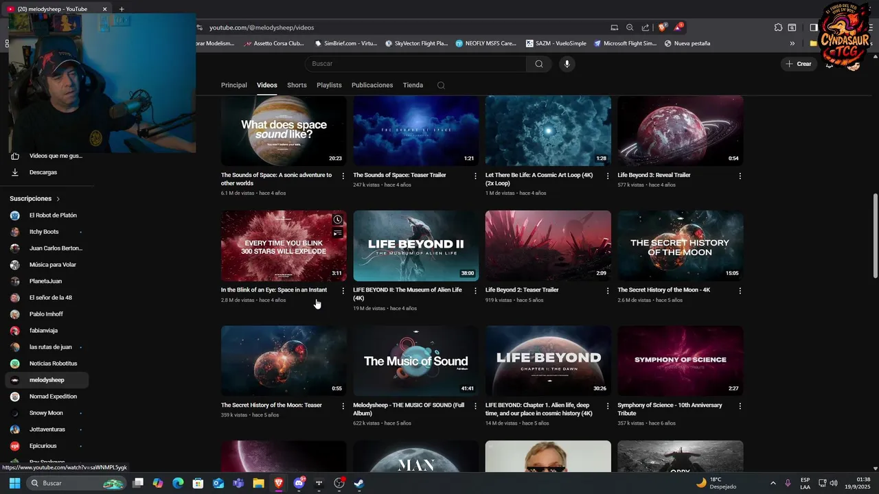Open more options for LIFE BEYOND II video
Screen dimensions: 879x494
[475, 291]
